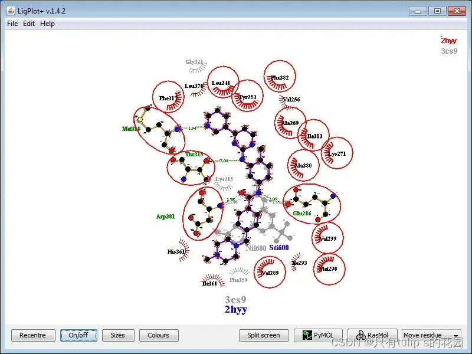Click the Recentre button
This screenshot has width=472, height=354.
point(33,335)
